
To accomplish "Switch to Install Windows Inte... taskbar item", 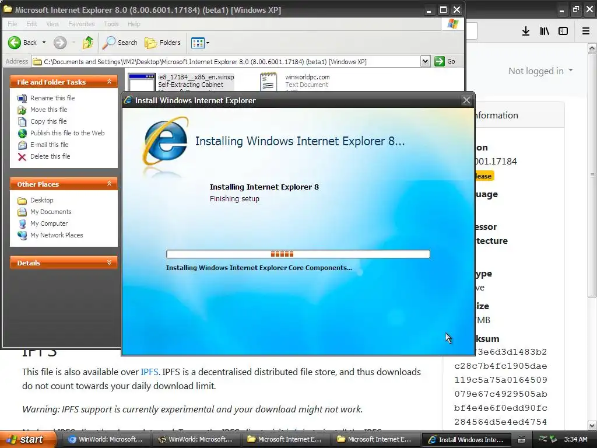I will [466, 439].
